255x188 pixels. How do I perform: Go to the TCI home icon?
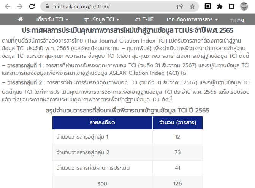pos(21,19)
